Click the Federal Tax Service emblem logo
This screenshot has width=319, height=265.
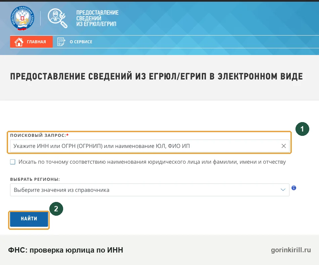tap(22, 18)
